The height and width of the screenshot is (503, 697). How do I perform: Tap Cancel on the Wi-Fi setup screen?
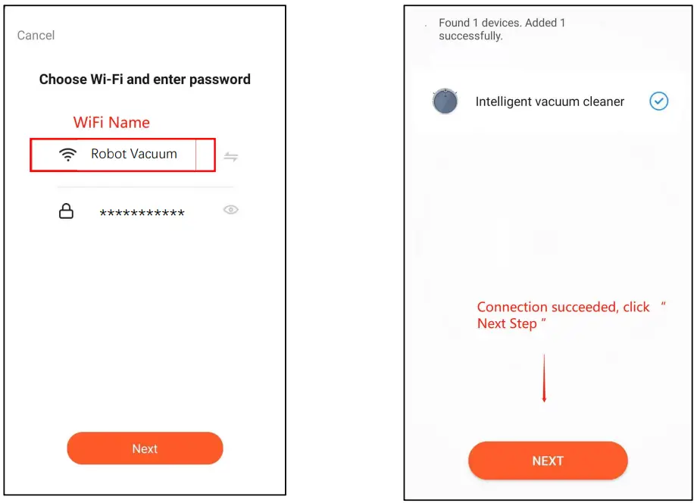pyautogui.click(x=36, y=36)
